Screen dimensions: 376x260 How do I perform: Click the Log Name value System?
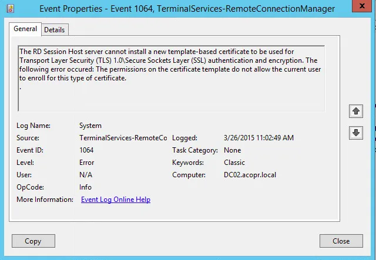click(90, 126)
